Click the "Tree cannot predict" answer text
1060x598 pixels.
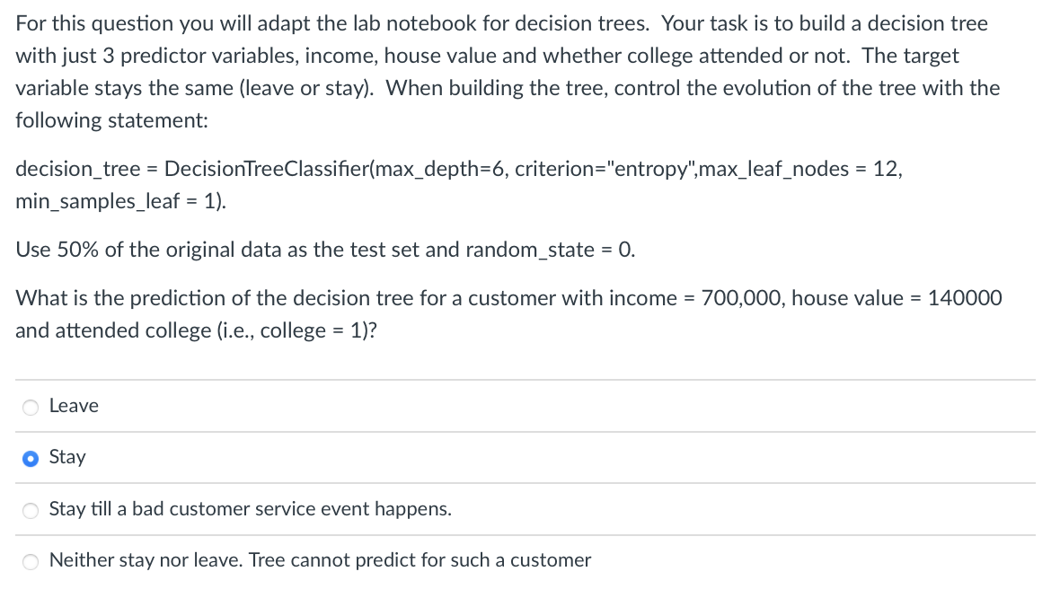tap(319, 560)
